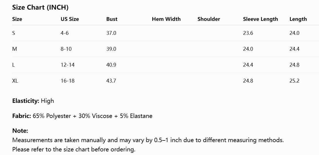Click the Hem Width column header
Image resolution: width=319 pixels, height=155 pixels.
166,19
